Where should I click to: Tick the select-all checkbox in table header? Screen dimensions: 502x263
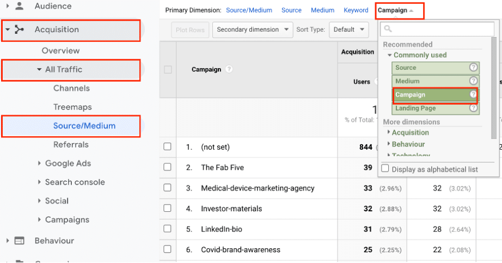point(168,70)
